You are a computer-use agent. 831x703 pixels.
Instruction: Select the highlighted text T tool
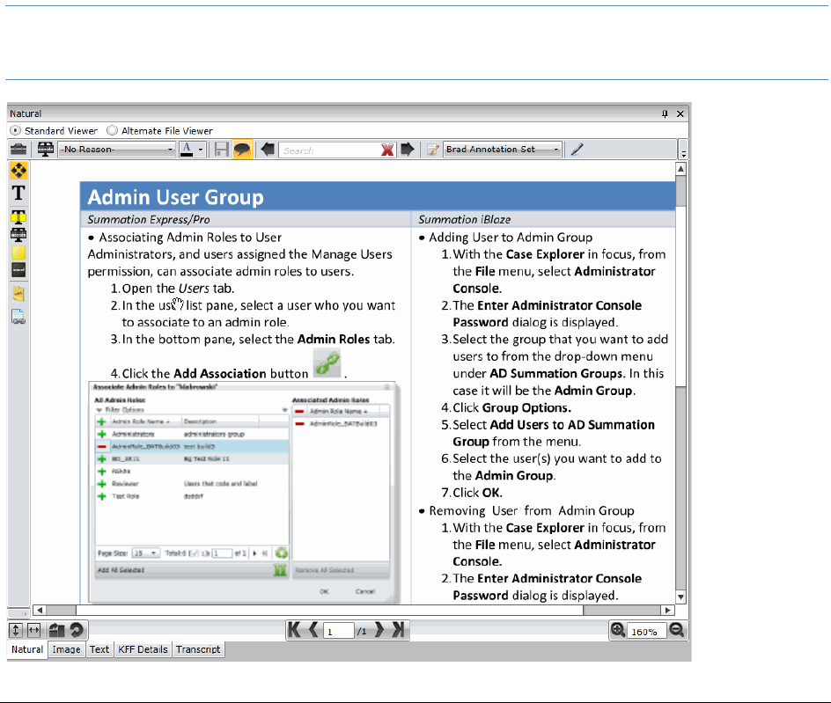pos(18,216)
